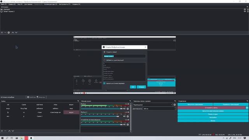Open Mic/Aux 2 audio settings gear
The image size is (249, 140).
128,116
